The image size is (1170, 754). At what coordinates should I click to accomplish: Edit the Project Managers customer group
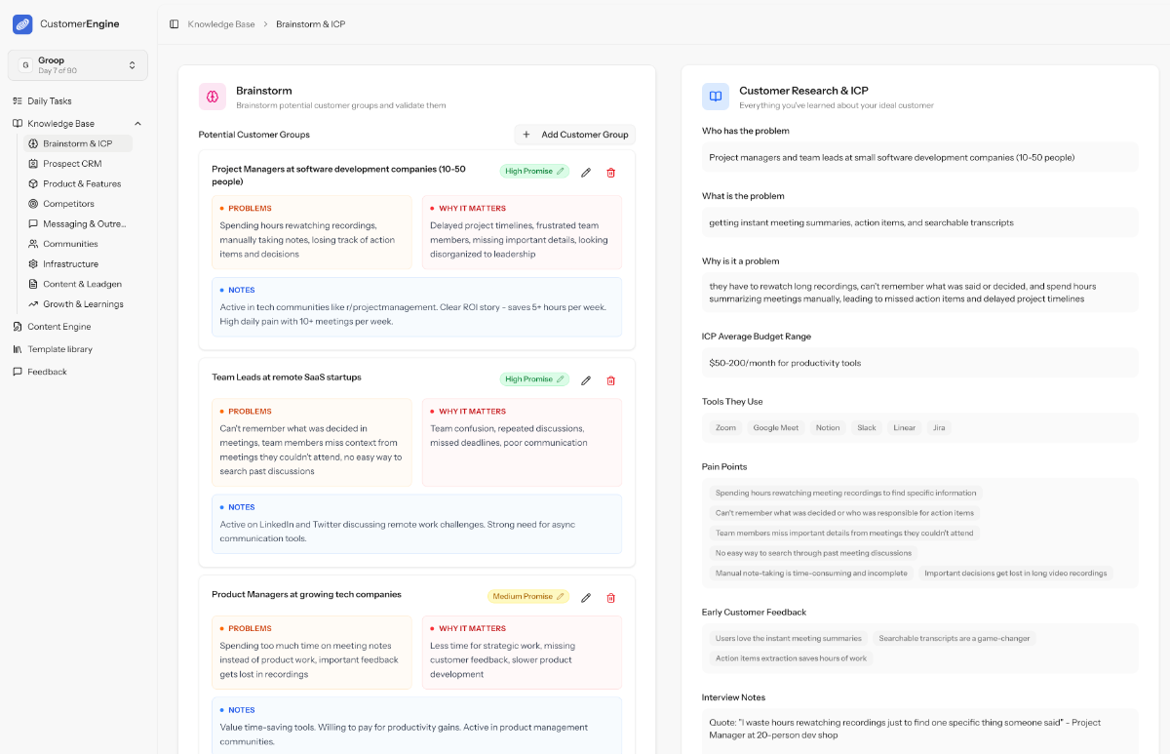(x=586, y=173)
